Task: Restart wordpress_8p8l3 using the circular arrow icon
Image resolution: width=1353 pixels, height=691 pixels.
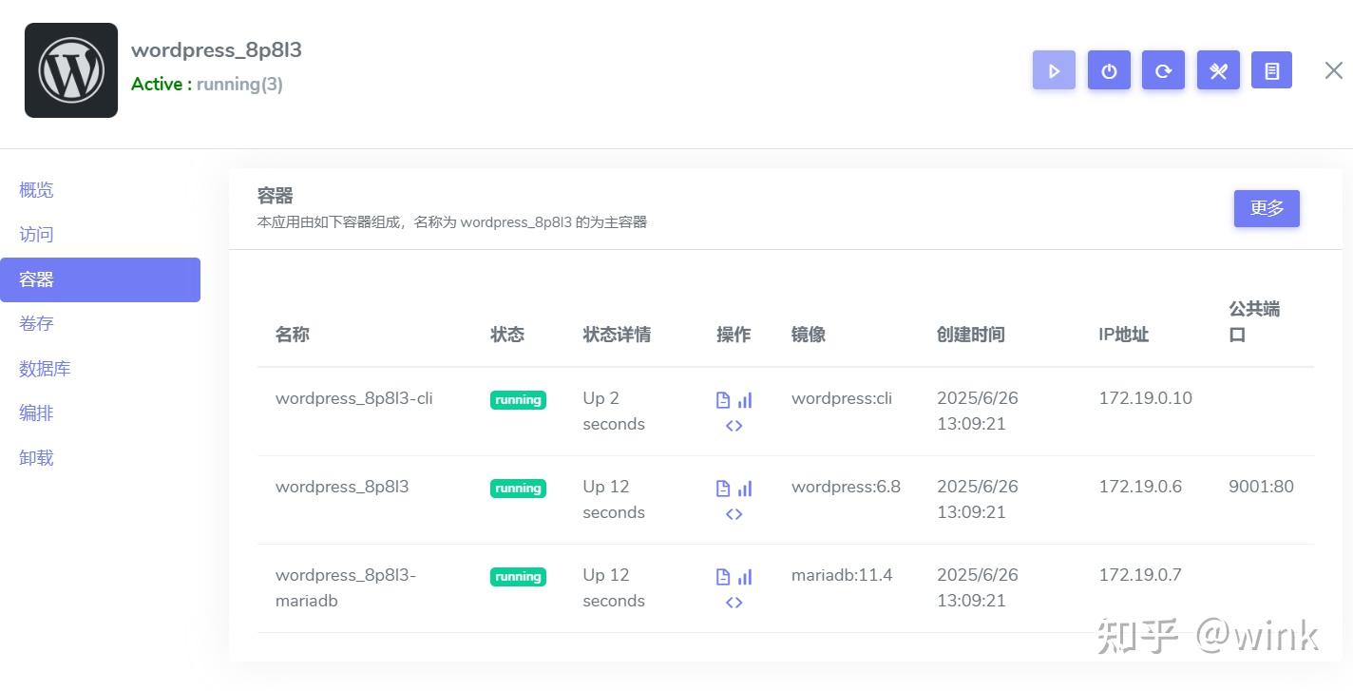Action: click(x=1164, y=69)
